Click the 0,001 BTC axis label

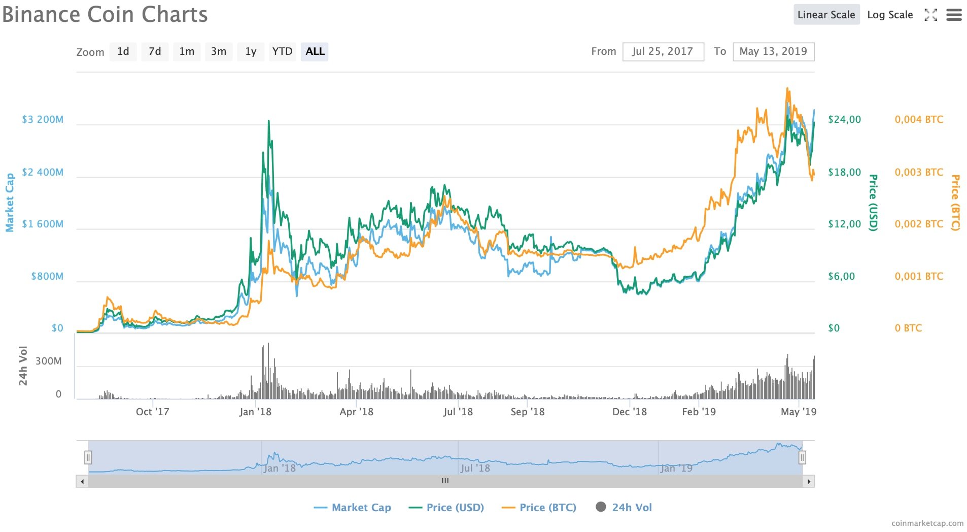(x=919, y=276)
